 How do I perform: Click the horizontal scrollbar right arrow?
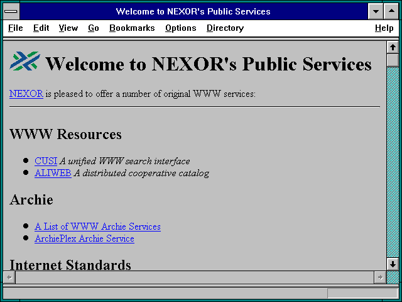tap(380, 277)
